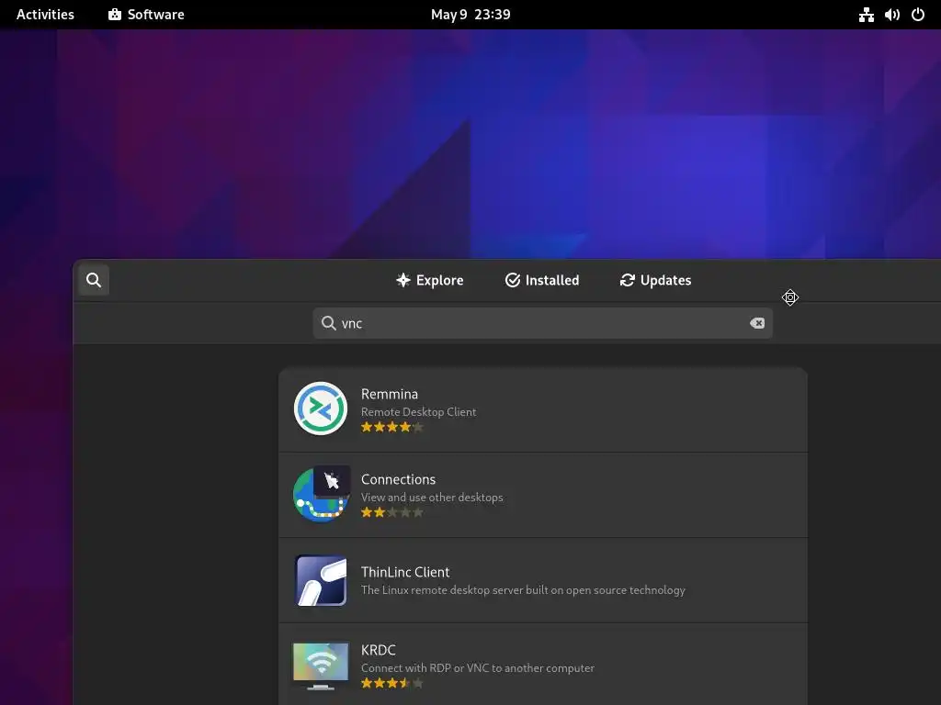Open the Remmina app icon
This screenshot has width=941, height=705.
click(x=321, y=408)
